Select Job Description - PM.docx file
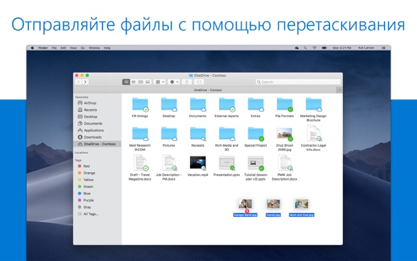This screenshot has width=417, height=261. pyautogui.click(x=169, y=163)
